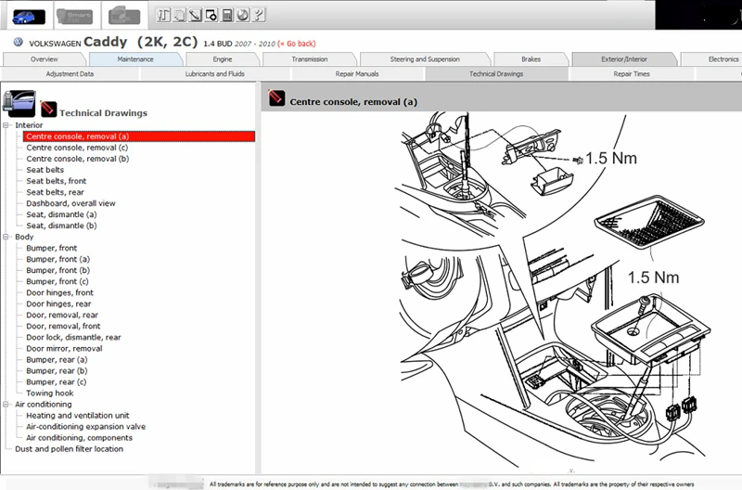Open the Repair Times sub-tab
This screenshot has height=490, width=742.
(x=632, y=74)
